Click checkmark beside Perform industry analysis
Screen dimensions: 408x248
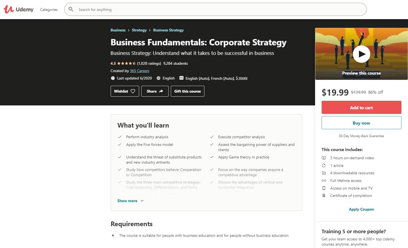[120, 137]
